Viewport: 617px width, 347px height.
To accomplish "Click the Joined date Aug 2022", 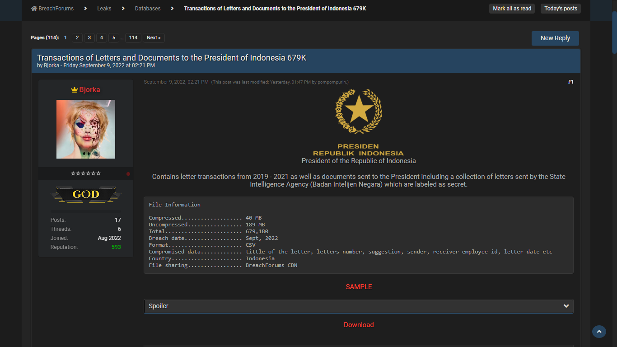I will tap(109, 238).
